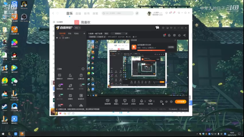
Task: Toggle visibility eye of 全屏 source
Action: point(57,38)
